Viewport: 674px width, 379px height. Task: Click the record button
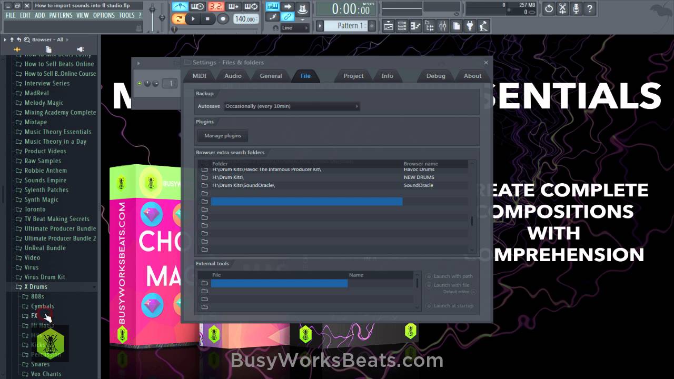tap(222, 18)
